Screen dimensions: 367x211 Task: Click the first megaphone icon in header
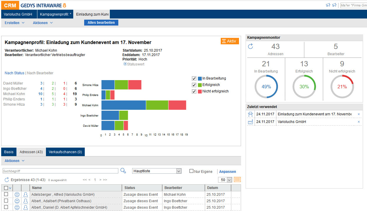[328, 5]
